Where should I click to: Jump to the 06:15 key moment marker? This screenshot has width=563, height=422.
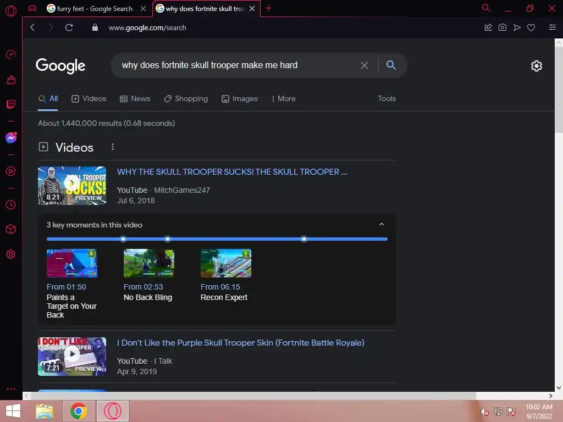pos(303,238)
